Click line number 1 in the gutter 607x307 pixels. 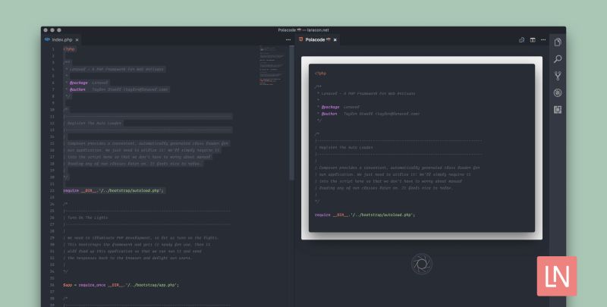[x=53, y=49]
